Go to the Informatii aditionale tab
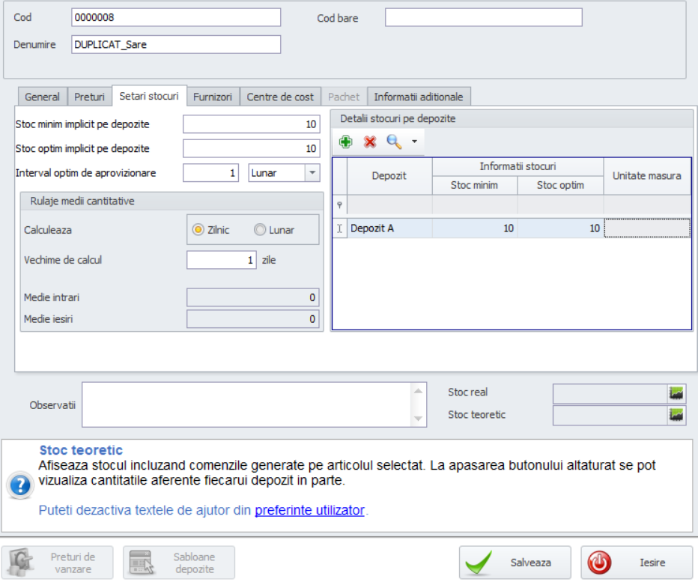 (419, 97)
